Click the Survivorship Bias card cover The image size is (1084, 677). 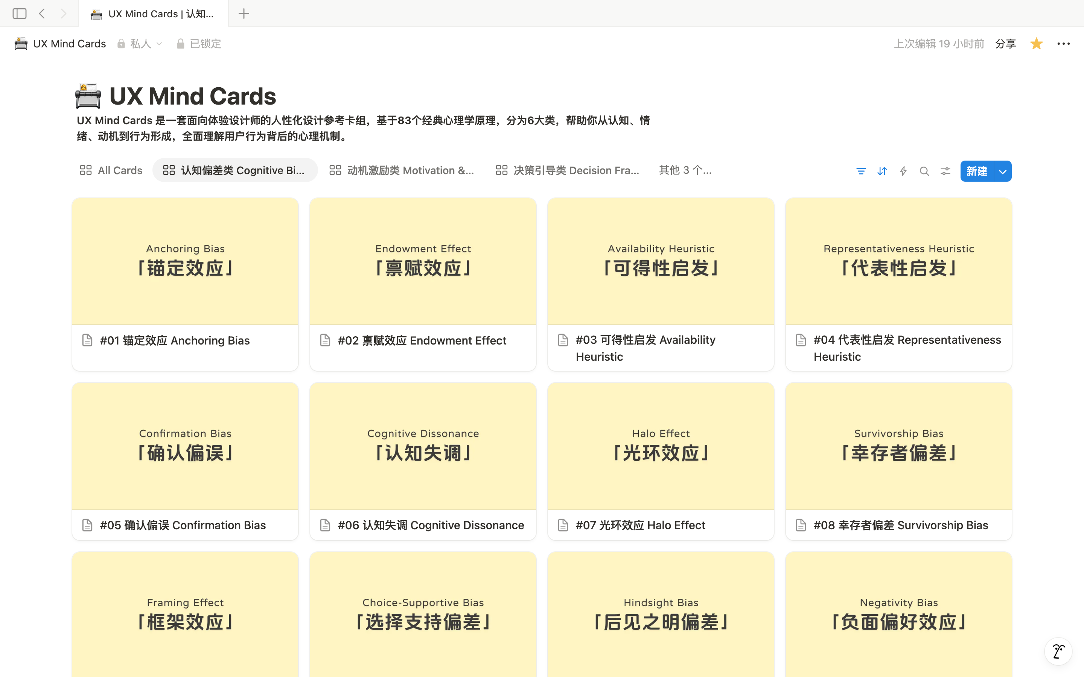click(898, 446)
